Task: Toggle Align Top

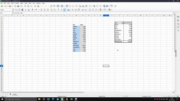Action: [x=58, y=10]
